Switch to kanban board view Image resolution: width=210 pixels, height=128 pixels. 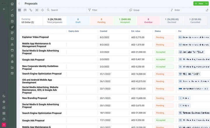tap(25, 10)
